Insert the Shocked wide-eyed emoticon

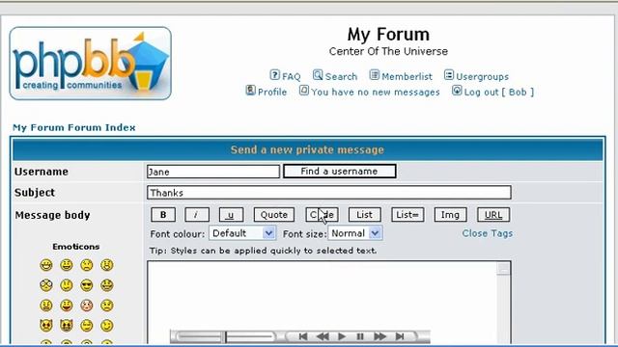pos(46,285)
